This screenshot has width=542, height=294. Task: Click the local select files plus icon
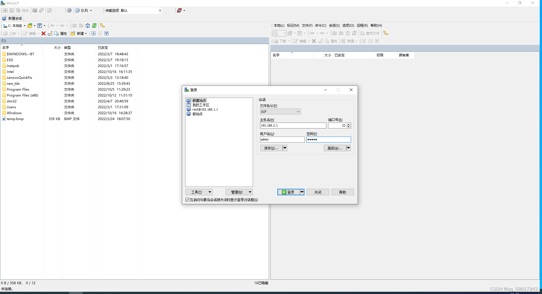click(94, 33)
